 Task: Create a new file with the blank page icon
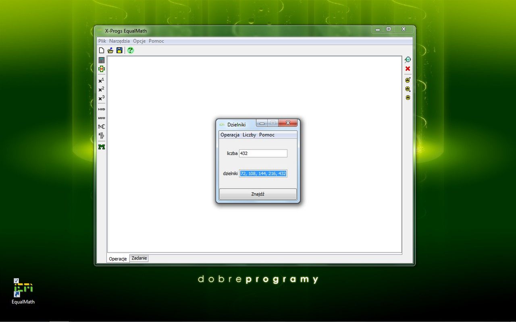point(102,50)
